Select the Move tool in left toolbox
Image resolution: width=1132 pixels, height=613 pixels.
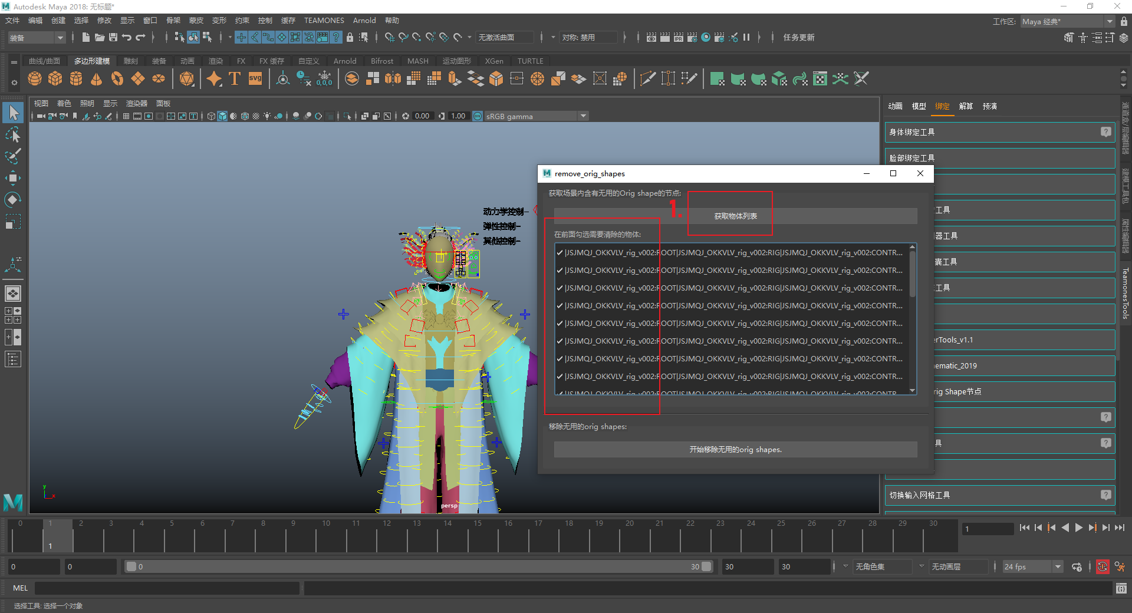(13, 178)
